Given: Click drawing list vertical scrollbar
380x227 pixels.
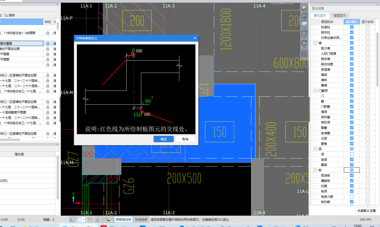Looking at the screenshot, I should pyautogui.click(x=57, y=26).
